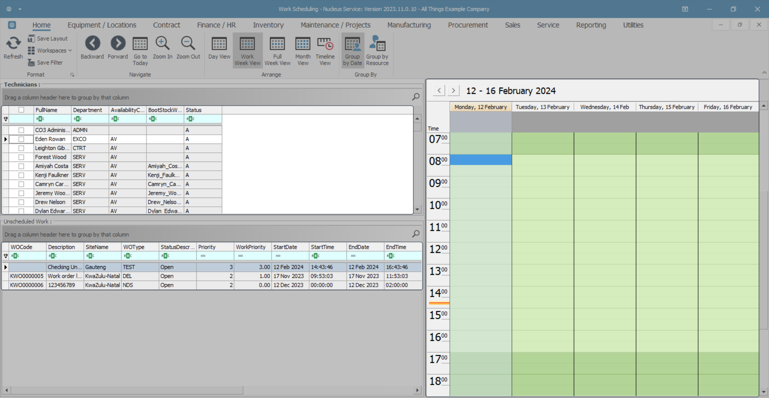Click the Zoom In magnifier
Screen dimensions: 769x398
[x=163, y=43]
